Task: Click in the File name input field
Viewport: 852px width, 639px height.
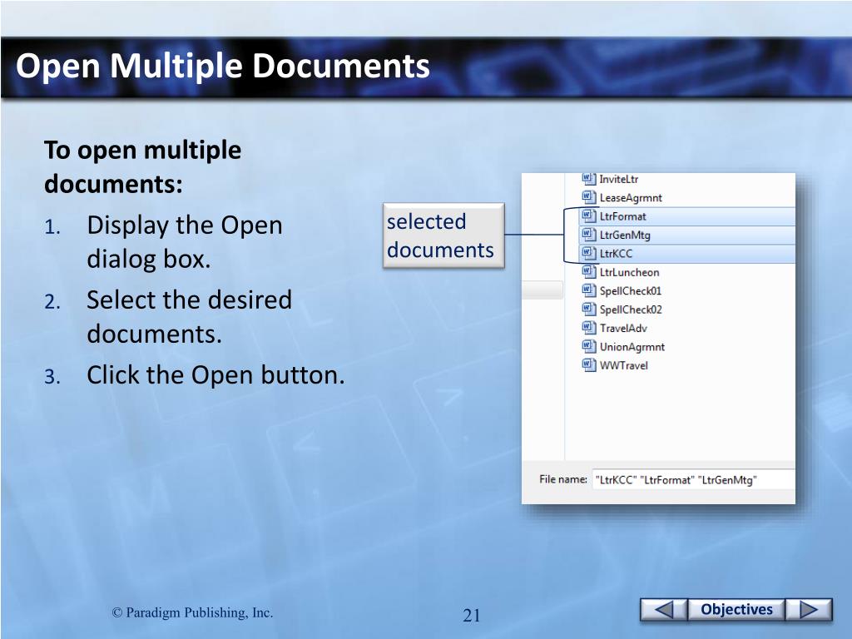Action: 693,480
